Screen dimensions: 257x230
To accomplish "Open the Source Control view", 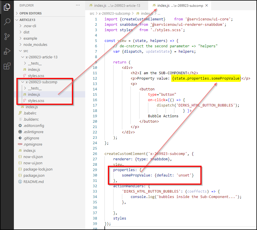I will point(7,37).
